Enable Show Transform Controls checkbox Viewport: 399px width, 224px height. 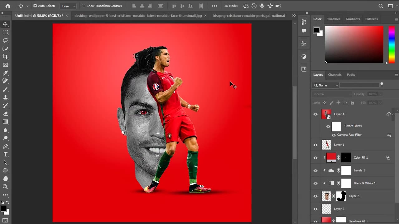(84, 6)
